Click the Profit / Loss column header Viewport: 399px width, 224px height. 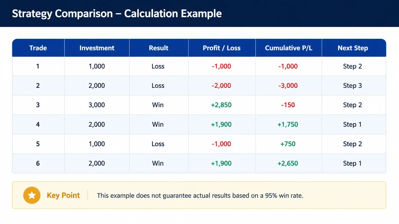(x=221, y=48)
